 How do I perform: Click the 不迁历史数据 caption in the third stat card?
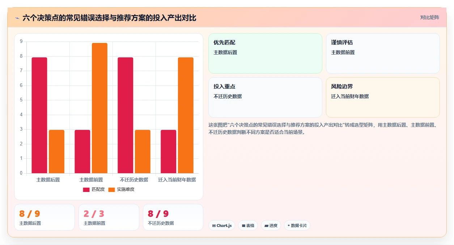pos(161,223)
